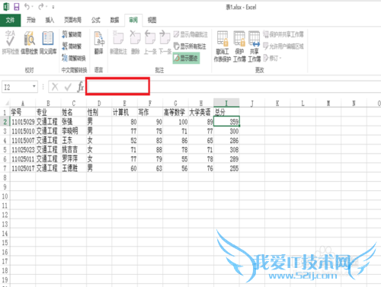Switch to the 公式 formulas tab
The image size is (381, 287).
click(x=96, y=20)
